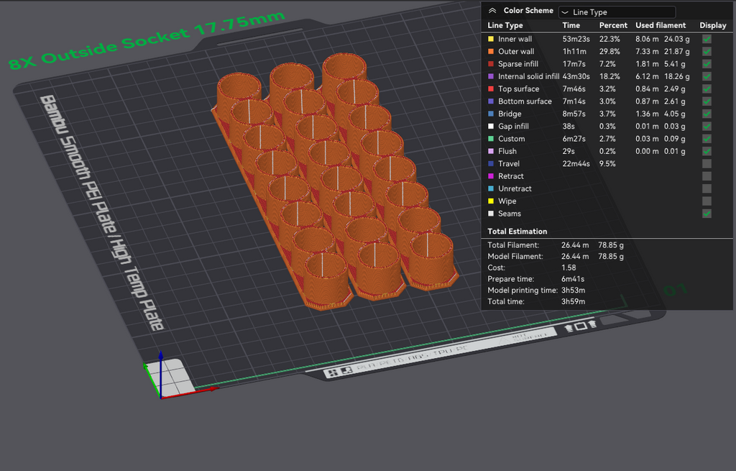Screen dimensions: 736x471
Task: Click Inner wall filament weight 24.03 g
Action: pos(676,39)
